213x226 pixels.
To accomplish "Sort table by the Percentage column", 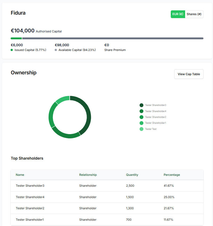I will pos(172,175).
